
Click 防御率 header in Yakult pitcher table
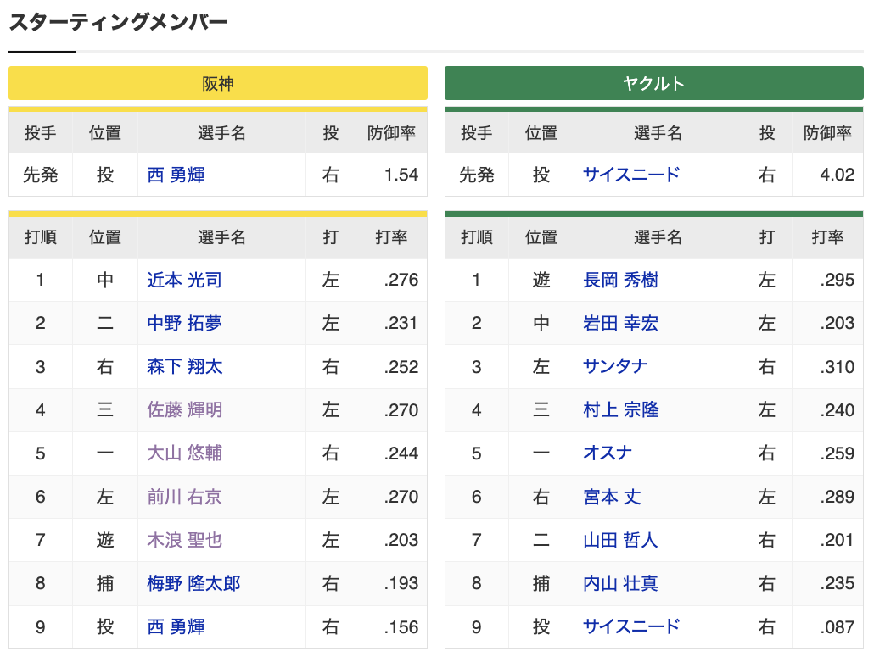tap(827, 132)
